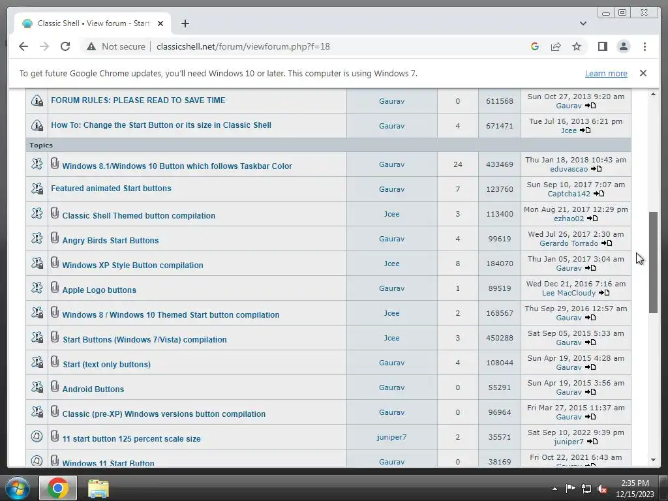Open Chrome from the taskbar

click(58, 488)
